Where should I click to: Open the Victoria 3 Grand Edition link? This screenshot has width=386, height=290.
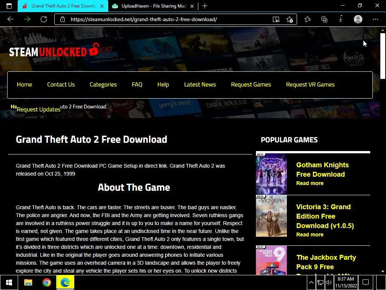click(325, 216)
